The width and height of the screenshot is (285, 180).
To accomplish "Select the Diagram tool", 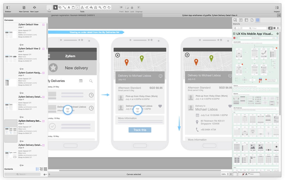I will click(82, 7).
